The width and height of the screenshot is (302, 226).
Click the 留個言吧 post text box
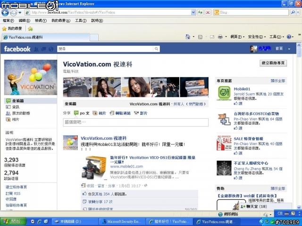[135, 122]
